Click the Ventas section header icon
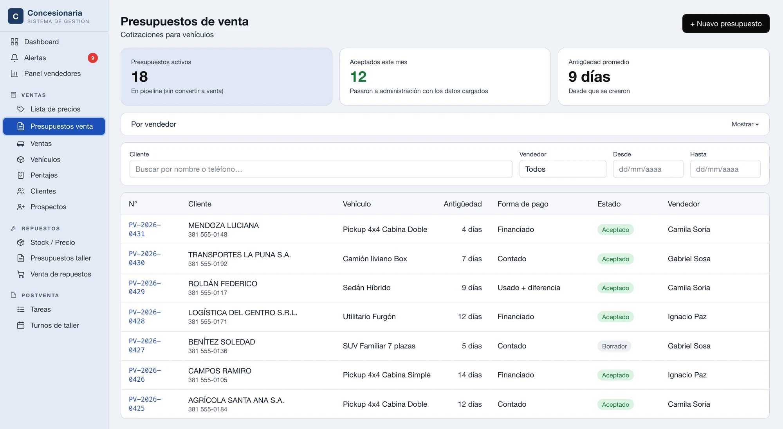783x429 pixels. pos(14,95)
